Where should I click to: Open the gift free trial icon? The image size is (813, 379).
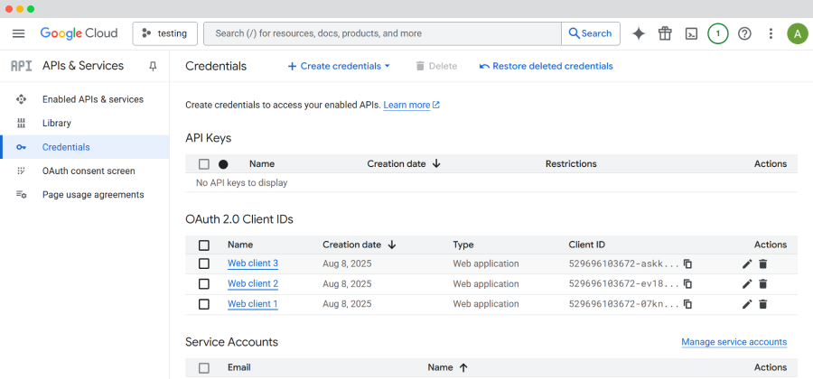tap(665, 33)
